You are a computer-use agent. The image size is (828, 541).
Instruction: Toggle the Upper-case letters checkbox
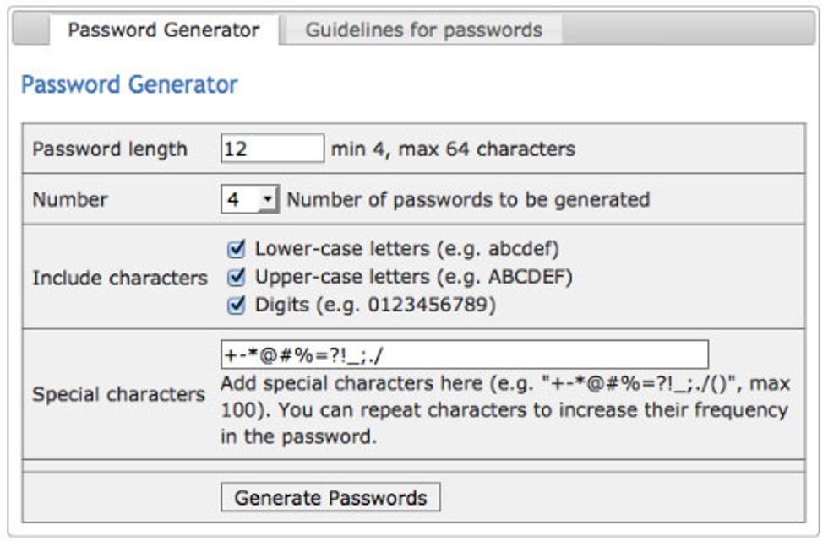[x=236, y=276]
